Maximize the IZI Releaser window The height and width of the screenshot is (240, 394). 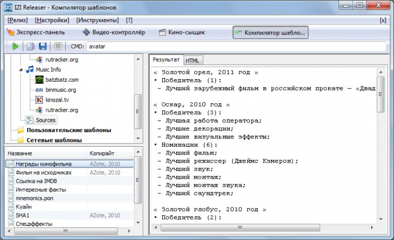tap(359, 5)
